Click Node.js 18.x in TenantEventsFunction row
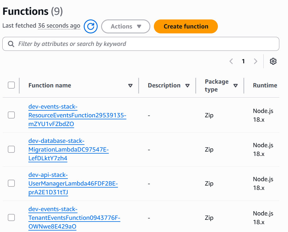The image size is (288, 232). (x=263, y=218)
